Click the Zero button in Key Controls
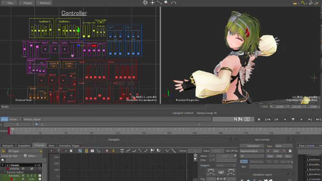The height and width of the screenshot is (181, 322). click(x=270, y=156)
